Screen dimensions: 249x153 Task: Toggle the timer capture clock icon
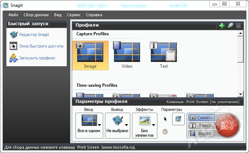(165, 132)
